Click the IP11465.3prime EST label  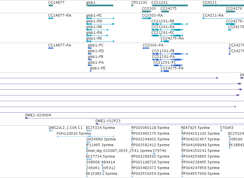click(x=99, y=145)
